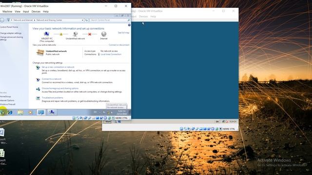Expand the arrow after Network and Internet breadcrumb
The image size is (312, 175).
coord(35,20)
